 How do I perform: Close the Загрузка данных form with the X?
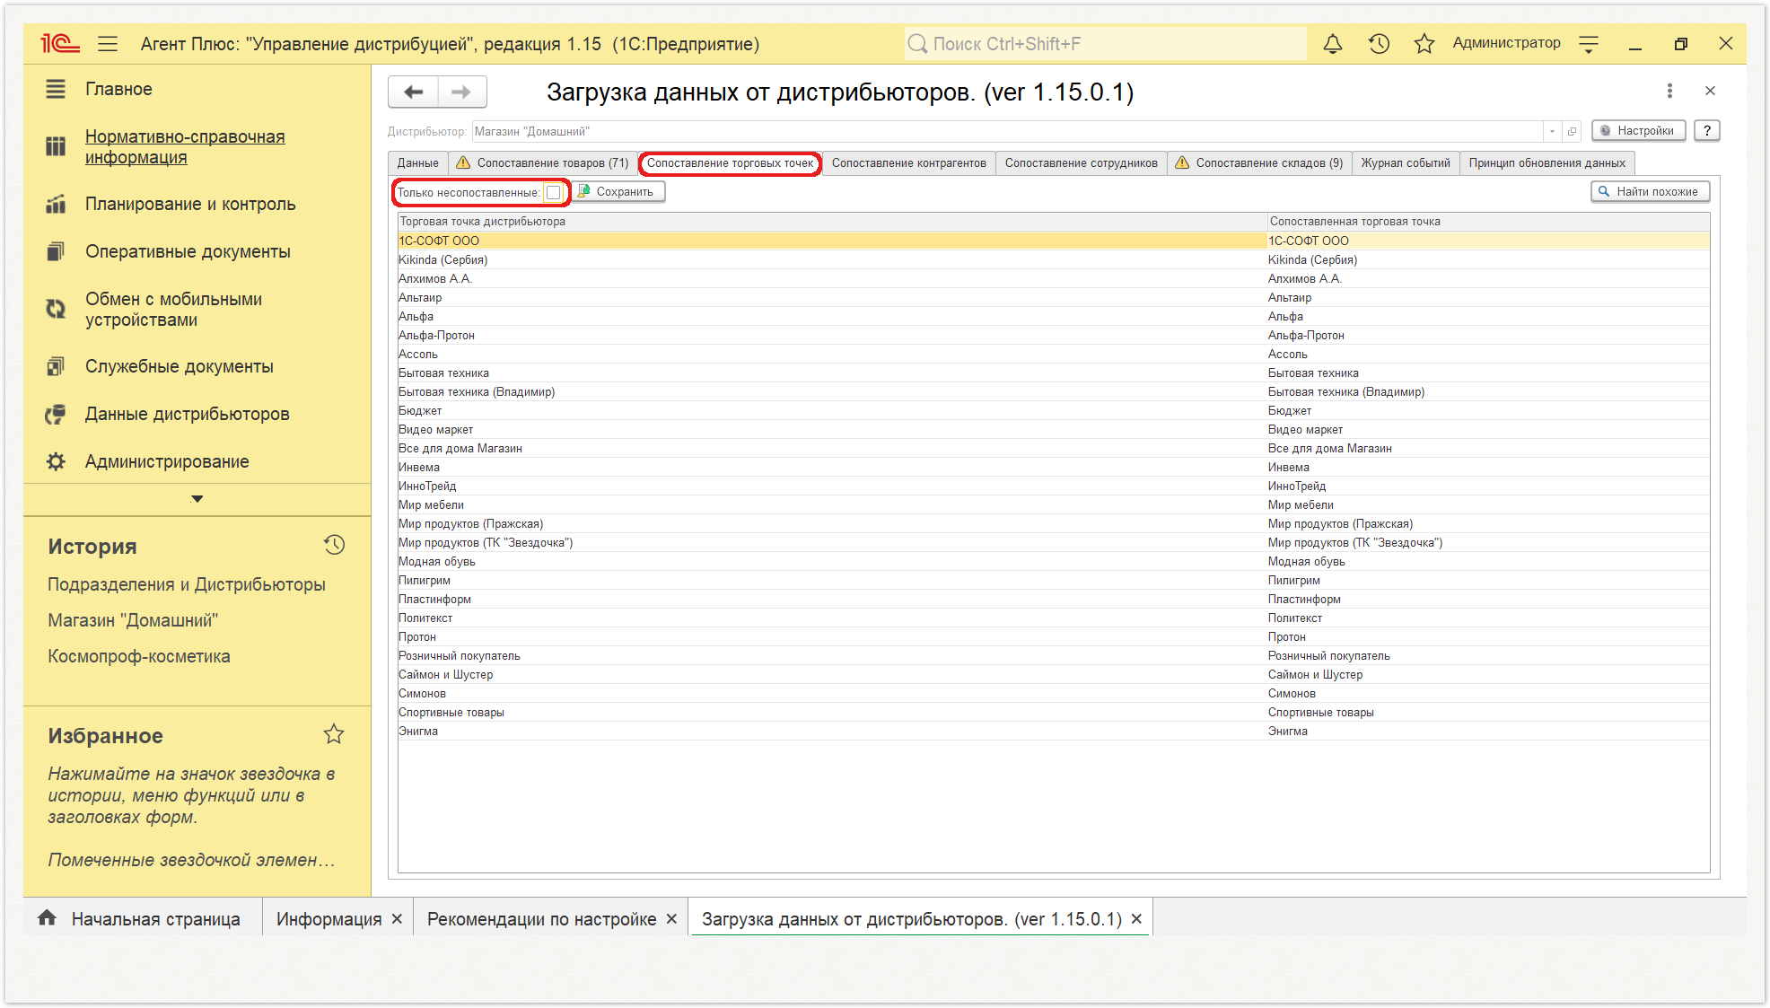coord(1710,91)
